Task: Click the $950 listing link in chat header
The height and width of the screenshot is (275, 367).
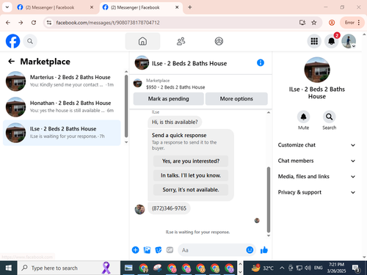Action: (x=175, y=87)
